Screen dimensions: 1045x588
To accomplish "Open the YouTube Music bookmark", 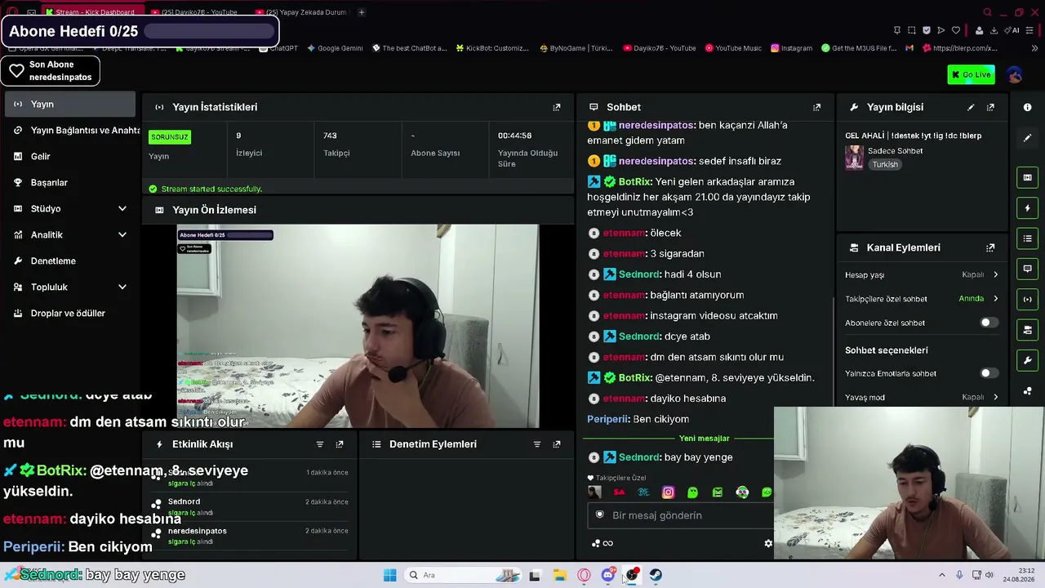I will [733, 48].
